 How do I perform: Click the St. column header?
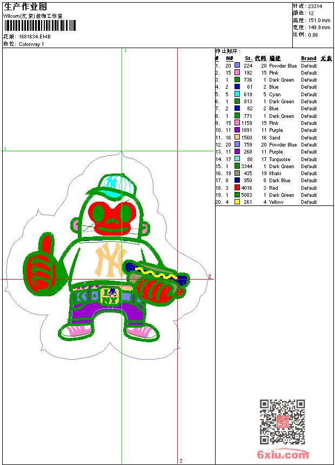(x=249, y=58)
